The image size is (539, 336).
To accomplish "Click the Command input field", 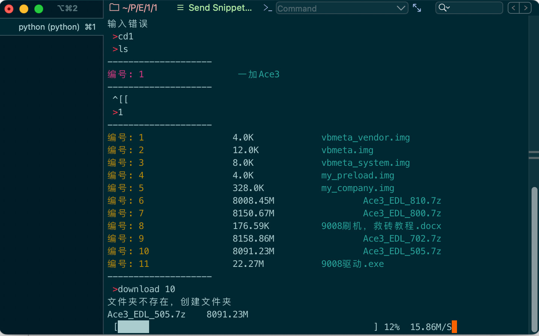I will 335,8.
